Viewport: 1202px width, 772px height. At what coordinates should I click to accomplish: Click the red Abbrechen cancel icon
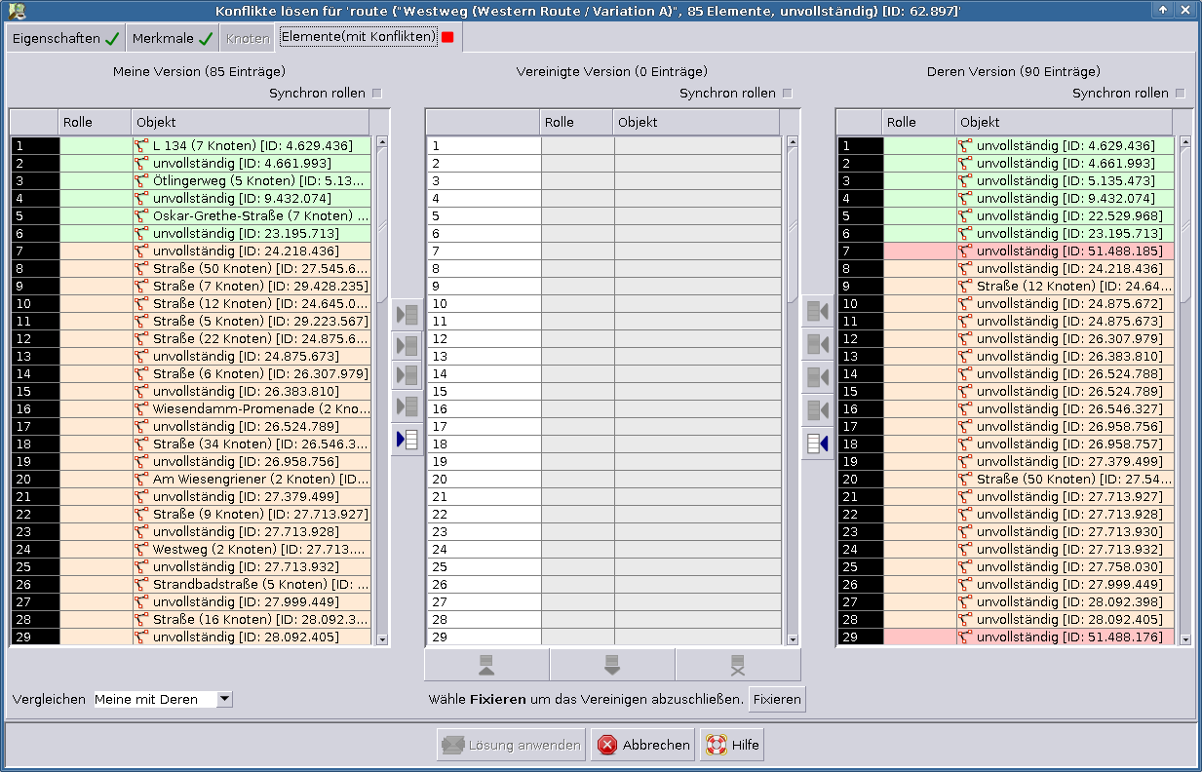point(607,745)
